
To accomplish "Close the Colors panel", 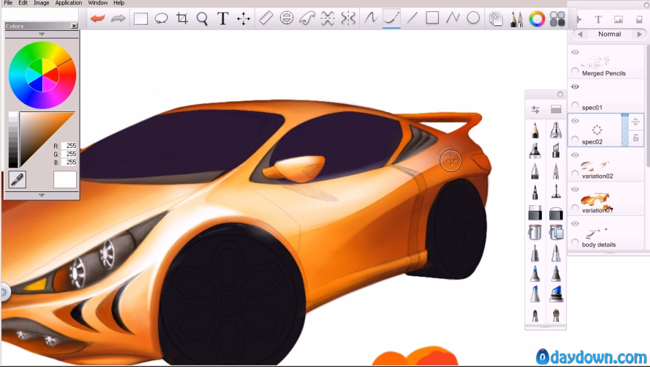I will (74, 26).
